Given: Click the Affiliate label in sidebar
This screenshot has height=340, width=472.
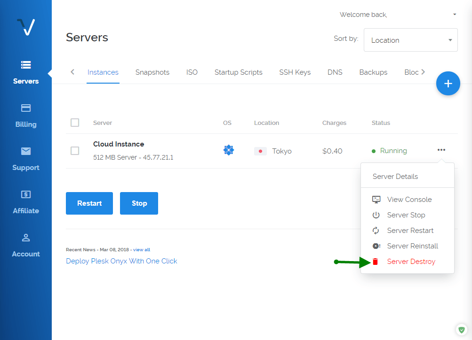Looking at the screenshot, I should coord(26,211).
